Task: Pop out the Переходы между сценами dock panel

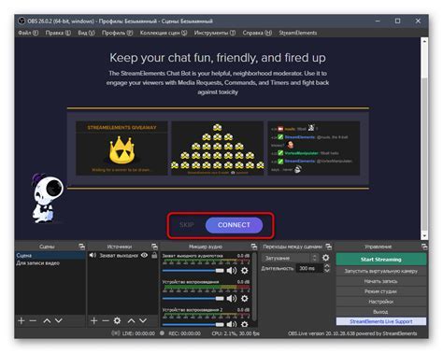Action: click(329, 247)
